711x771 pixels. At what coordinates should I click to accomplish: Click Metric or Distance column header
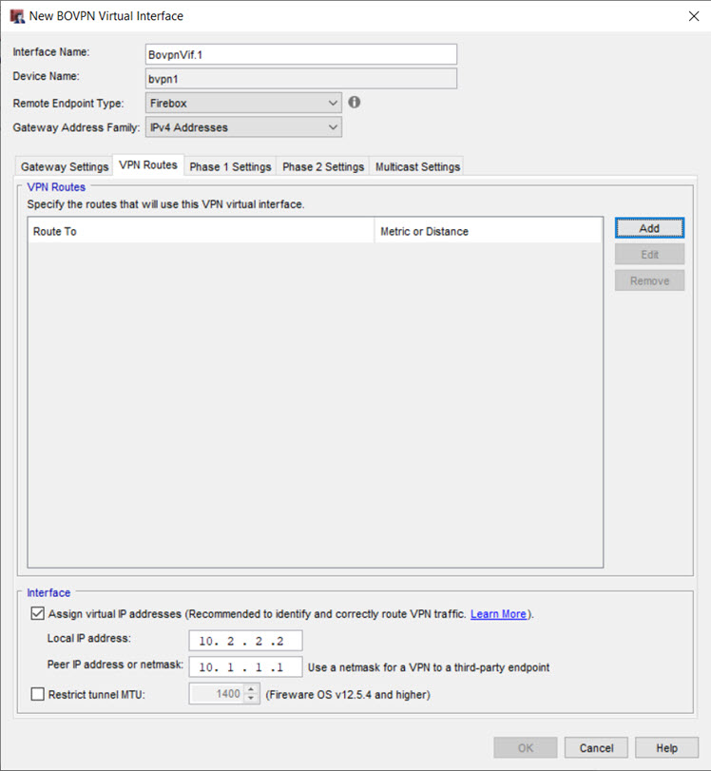point(489,231)
